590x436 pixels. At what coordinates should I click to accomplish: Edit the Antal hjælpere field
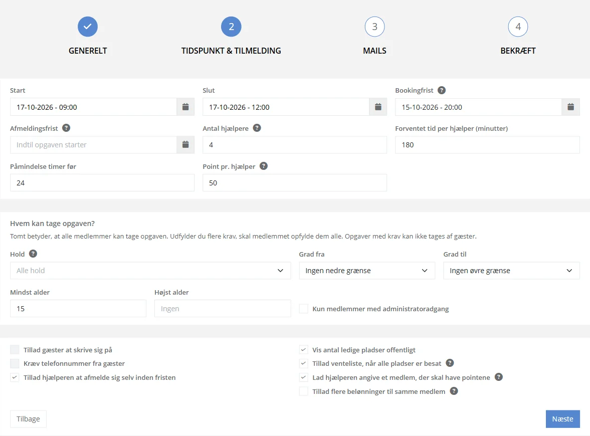[295, 145]
